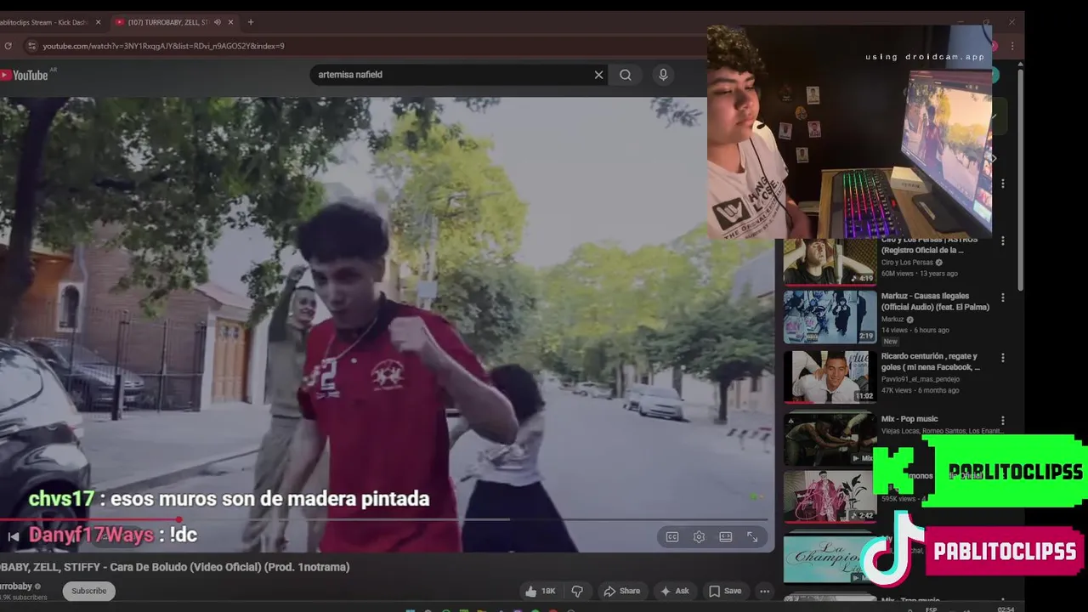The width and height of the screenshot is (1088, 612).
Task: Run the search with the magnifier button
Action: coord(626,75)
